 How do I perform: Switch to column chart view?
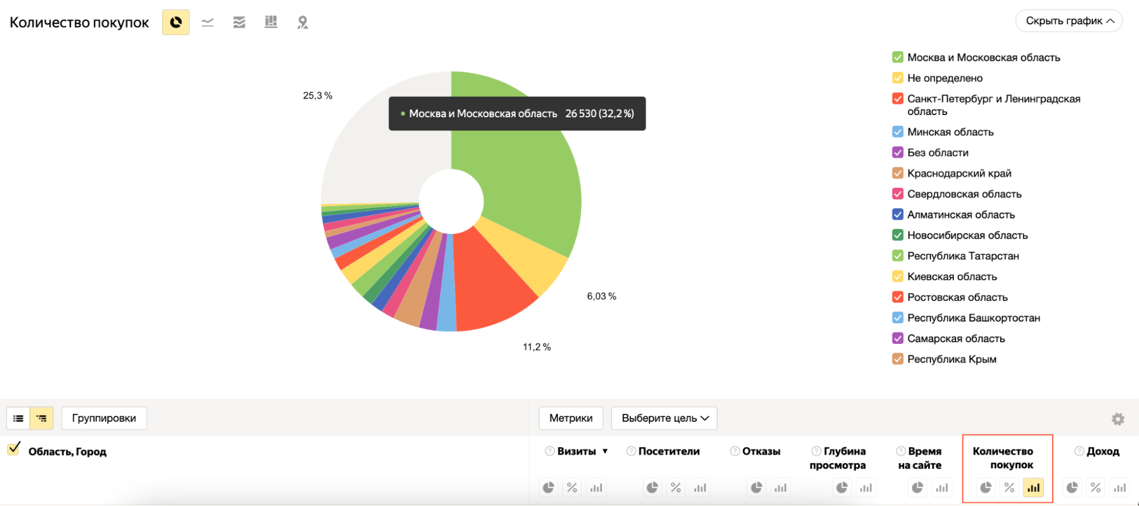[271, 22]
